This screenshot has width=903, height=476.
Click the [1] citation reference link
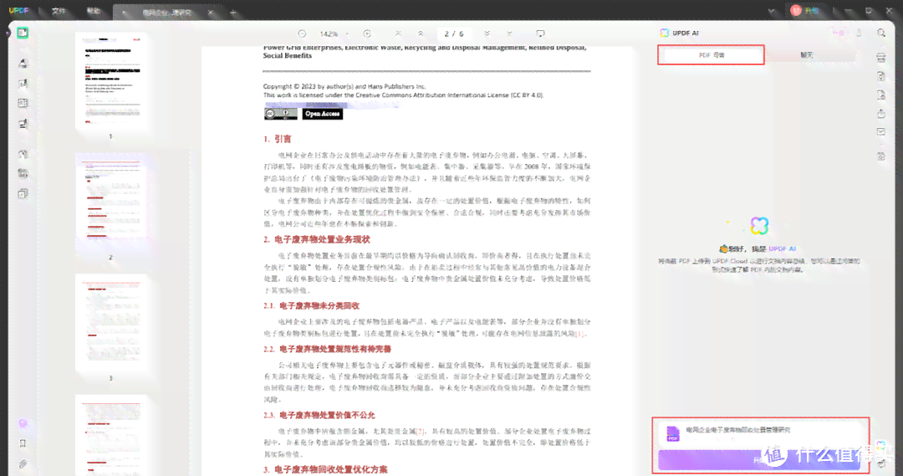pyautogui.click(x=580, y=333)
